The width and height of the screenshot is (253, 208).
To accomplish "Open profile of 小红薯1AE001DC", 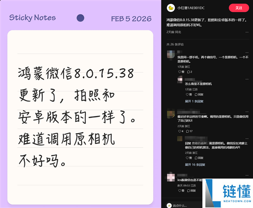I will (x=191, y=8).
